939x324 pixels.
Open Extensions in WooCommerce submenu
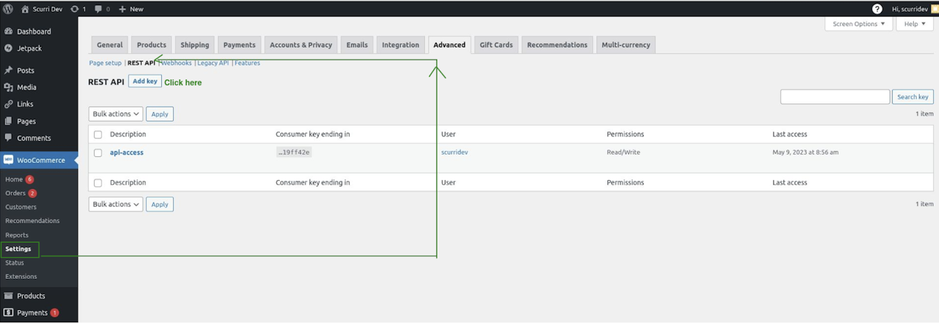[x=21, y=277]
